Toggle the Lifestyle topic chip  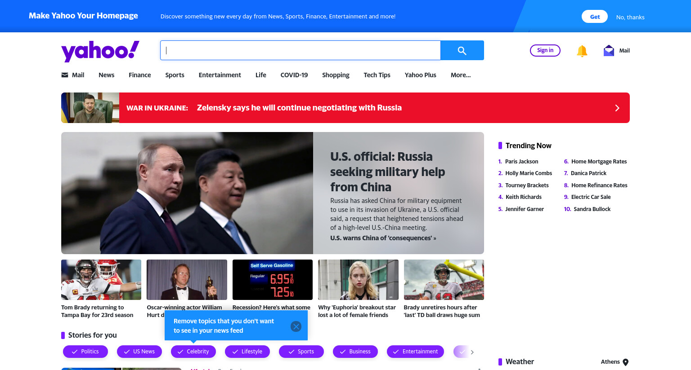(x=247, y=352)
